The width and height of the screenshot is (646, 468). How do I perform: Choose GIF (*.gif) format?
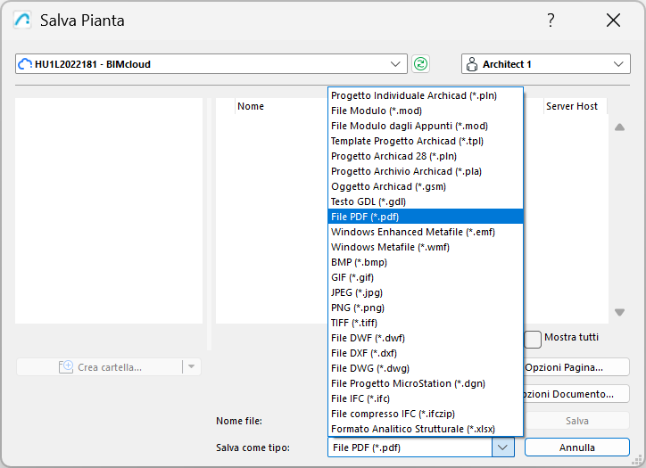[426, 277]
